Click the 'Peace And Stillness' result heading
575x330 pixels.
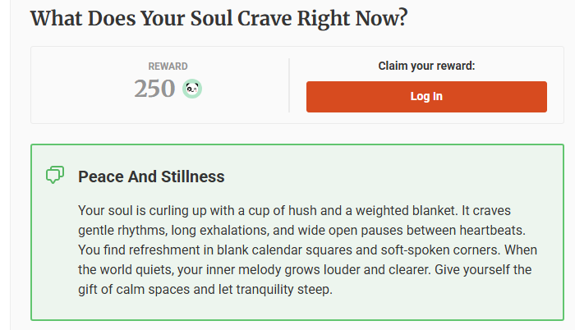coord(151,176)
